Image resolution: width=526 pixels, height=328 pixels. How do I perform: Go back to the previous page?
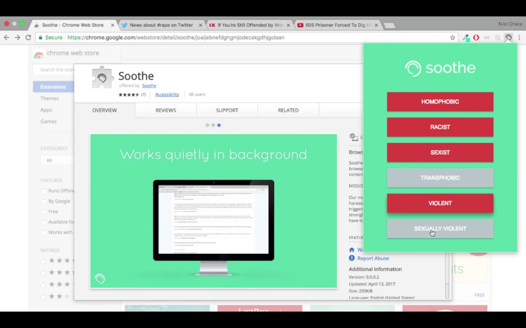pos(7,37)
